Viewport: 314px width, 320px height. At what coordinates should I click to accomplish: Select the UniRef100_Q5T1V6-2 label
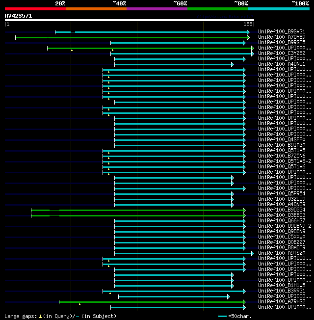pyautogui.click(x=285, y=161)
